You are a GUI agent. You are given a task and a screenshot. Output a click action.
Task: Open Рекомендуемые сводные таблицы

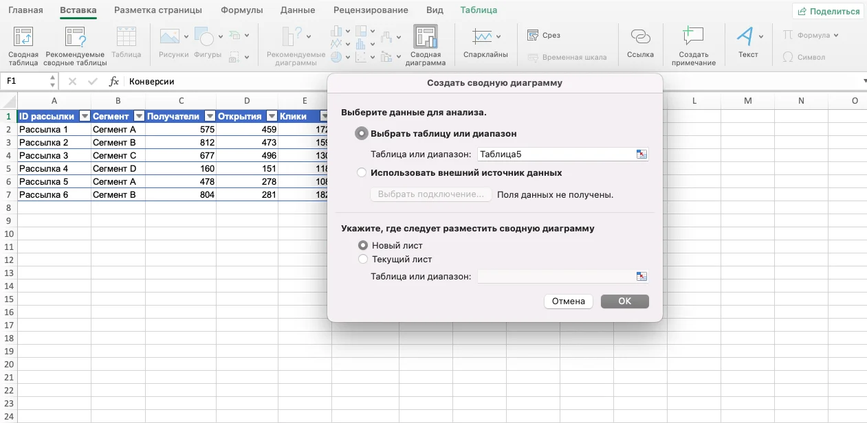pyautogui.click(x=75, y=38)
